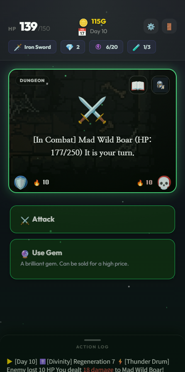Viewport: 185px width, 372px height.
Task: Click the potion 1/3 chip
Action: point(141,47)
